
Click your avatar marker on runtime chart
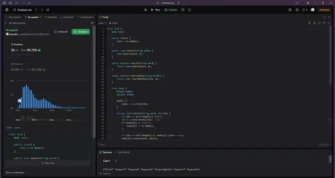[20, 101]
